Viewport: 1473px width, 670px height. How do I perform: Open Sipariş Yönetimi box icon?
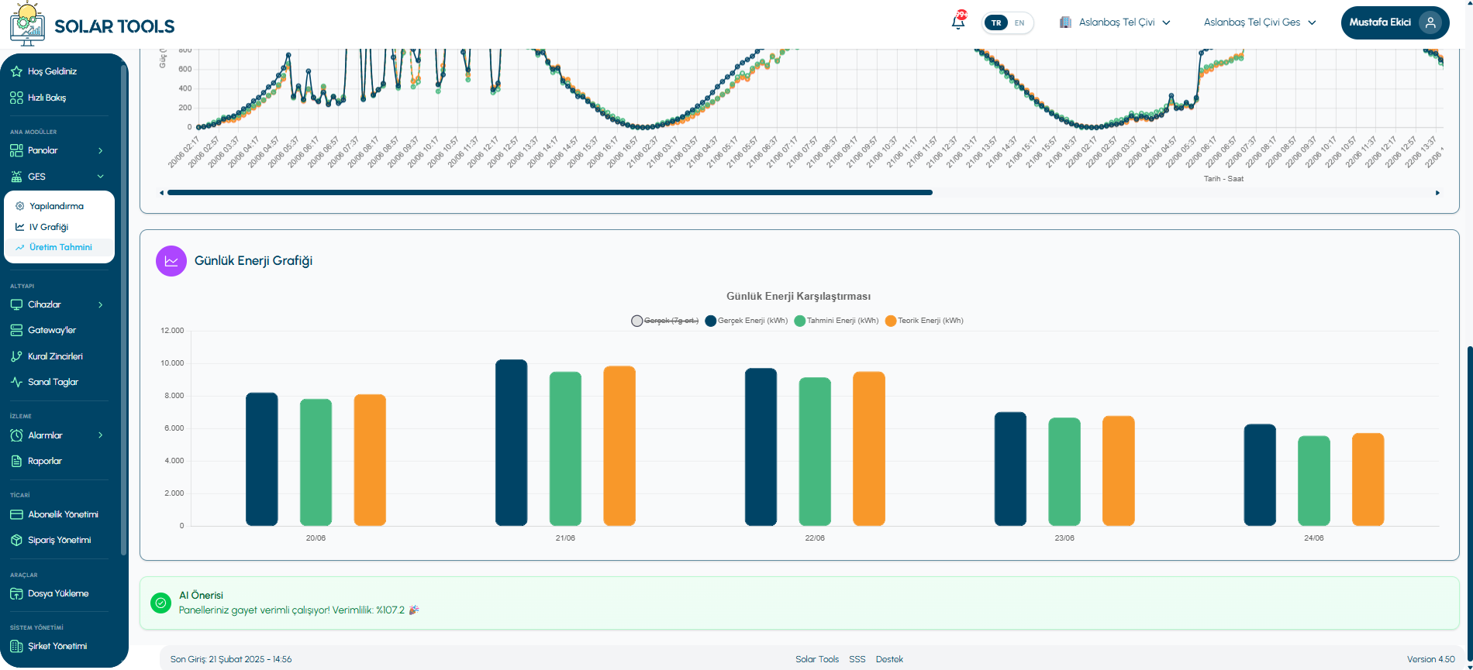coord(16,540)
